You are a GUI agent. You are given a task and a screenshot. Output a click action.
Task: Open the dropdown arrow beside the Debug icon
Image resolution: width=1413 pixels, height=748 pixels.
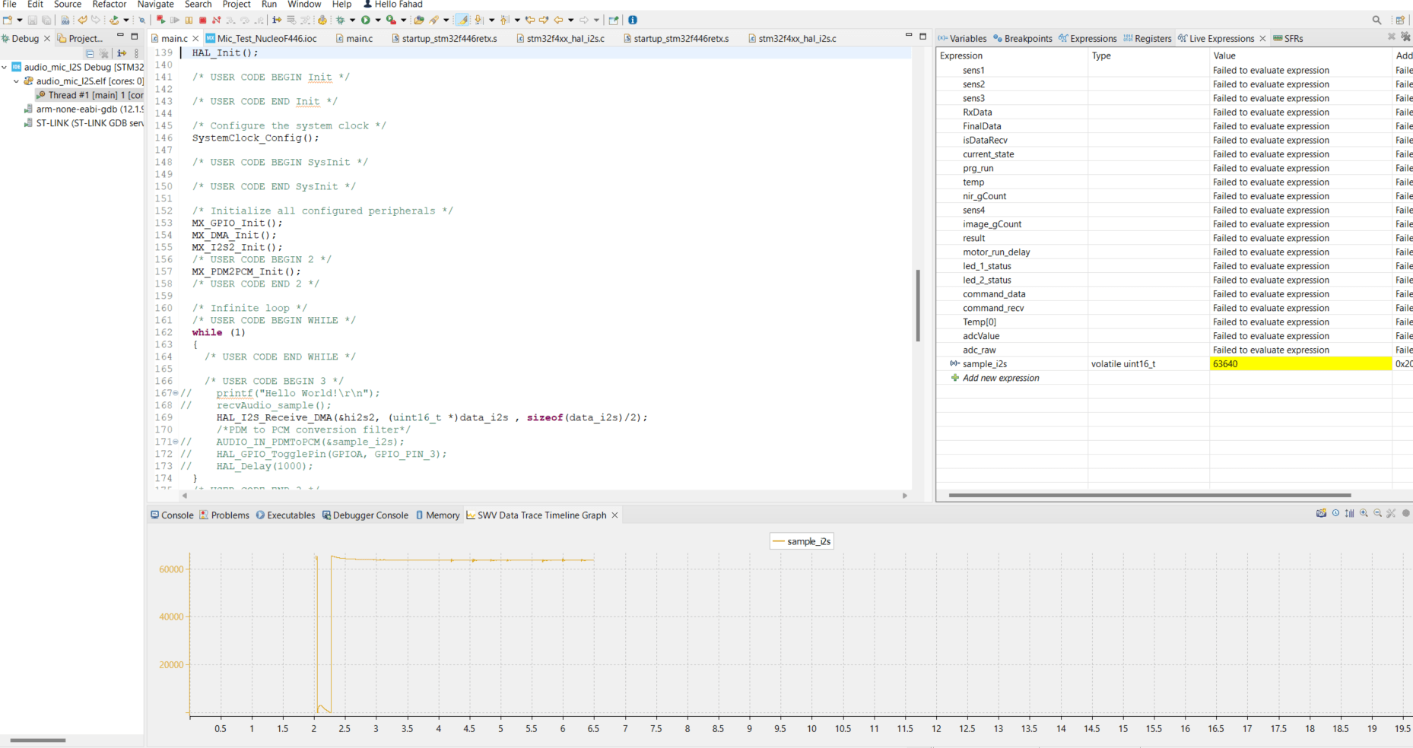[352, 20]
